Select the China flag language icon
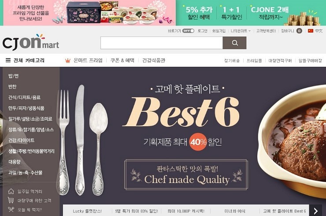Viewport: 326px width, 216px height. [311, 31]
